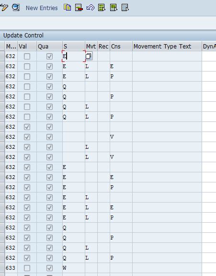Untick the checked Val box in the row Q L P
This screenshot has width=216, height=276.
27,258
